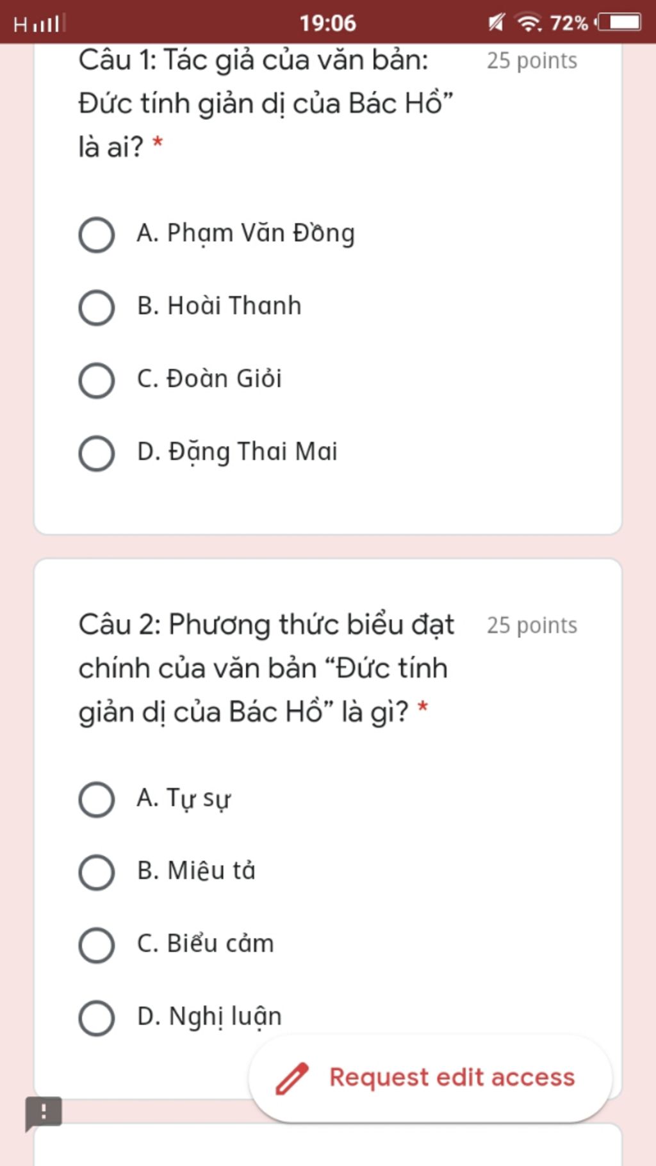Choose D. Nghị luận radio button
Viewport: 656px width, 1166px height.
(97, 1017)
